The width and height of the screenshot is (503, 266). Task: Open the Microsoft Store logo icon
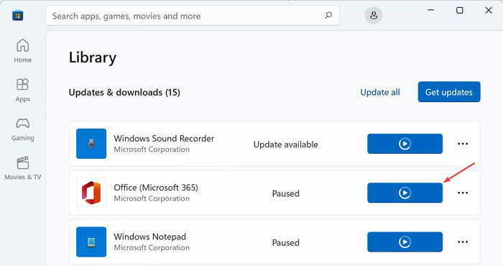(18, 15)
